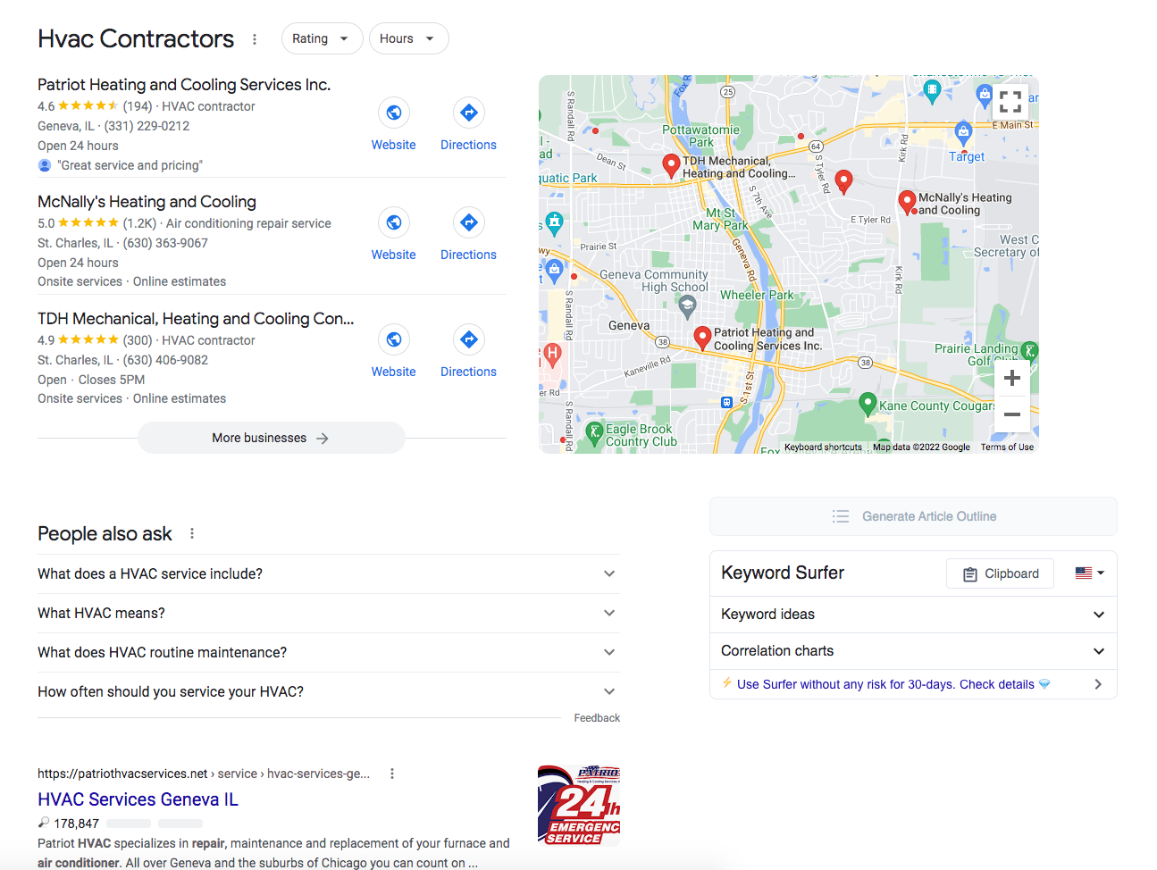Open People also ask three-dot menu
This screenshot has height=870, width=1157.
point(192,533)
